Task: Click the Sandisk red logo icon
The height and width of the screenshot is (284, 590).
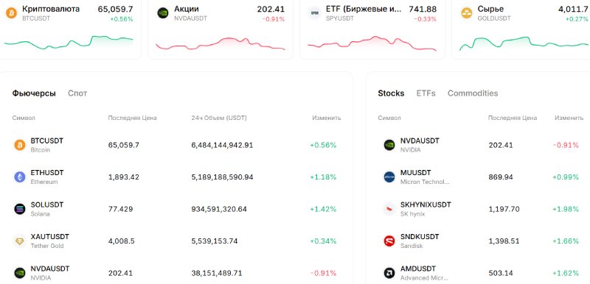Action: pyautogui.click(x=389, y=241)
